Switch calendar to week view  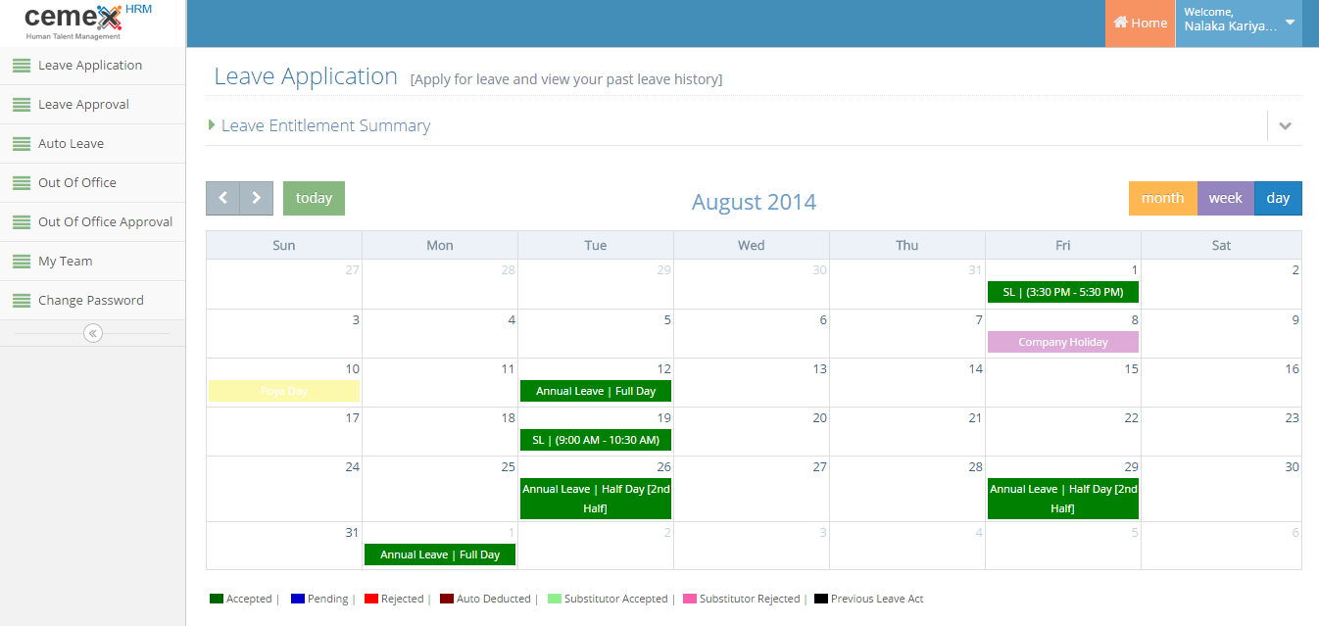pyautogui.click(x=1225, y=198)
